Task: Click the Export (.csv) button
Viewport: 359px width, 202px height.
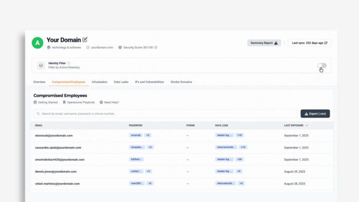Action: tap(315, 114)
